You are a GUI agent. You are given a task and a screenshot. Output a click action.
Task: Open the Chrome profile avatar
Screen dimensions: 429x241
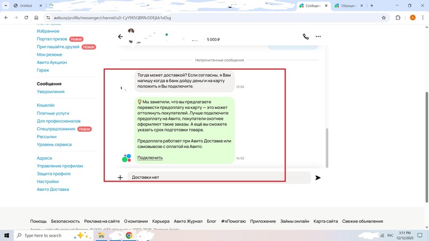coord(412,18)
